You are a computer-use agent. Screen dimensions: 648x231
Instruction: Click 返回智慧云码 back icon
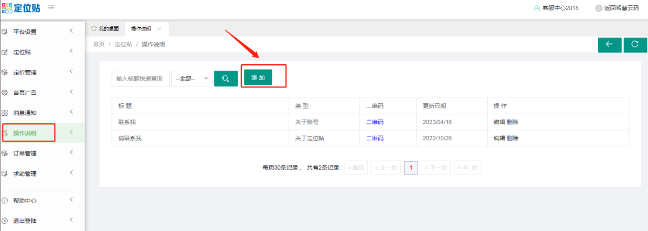(x=598, y=8)
